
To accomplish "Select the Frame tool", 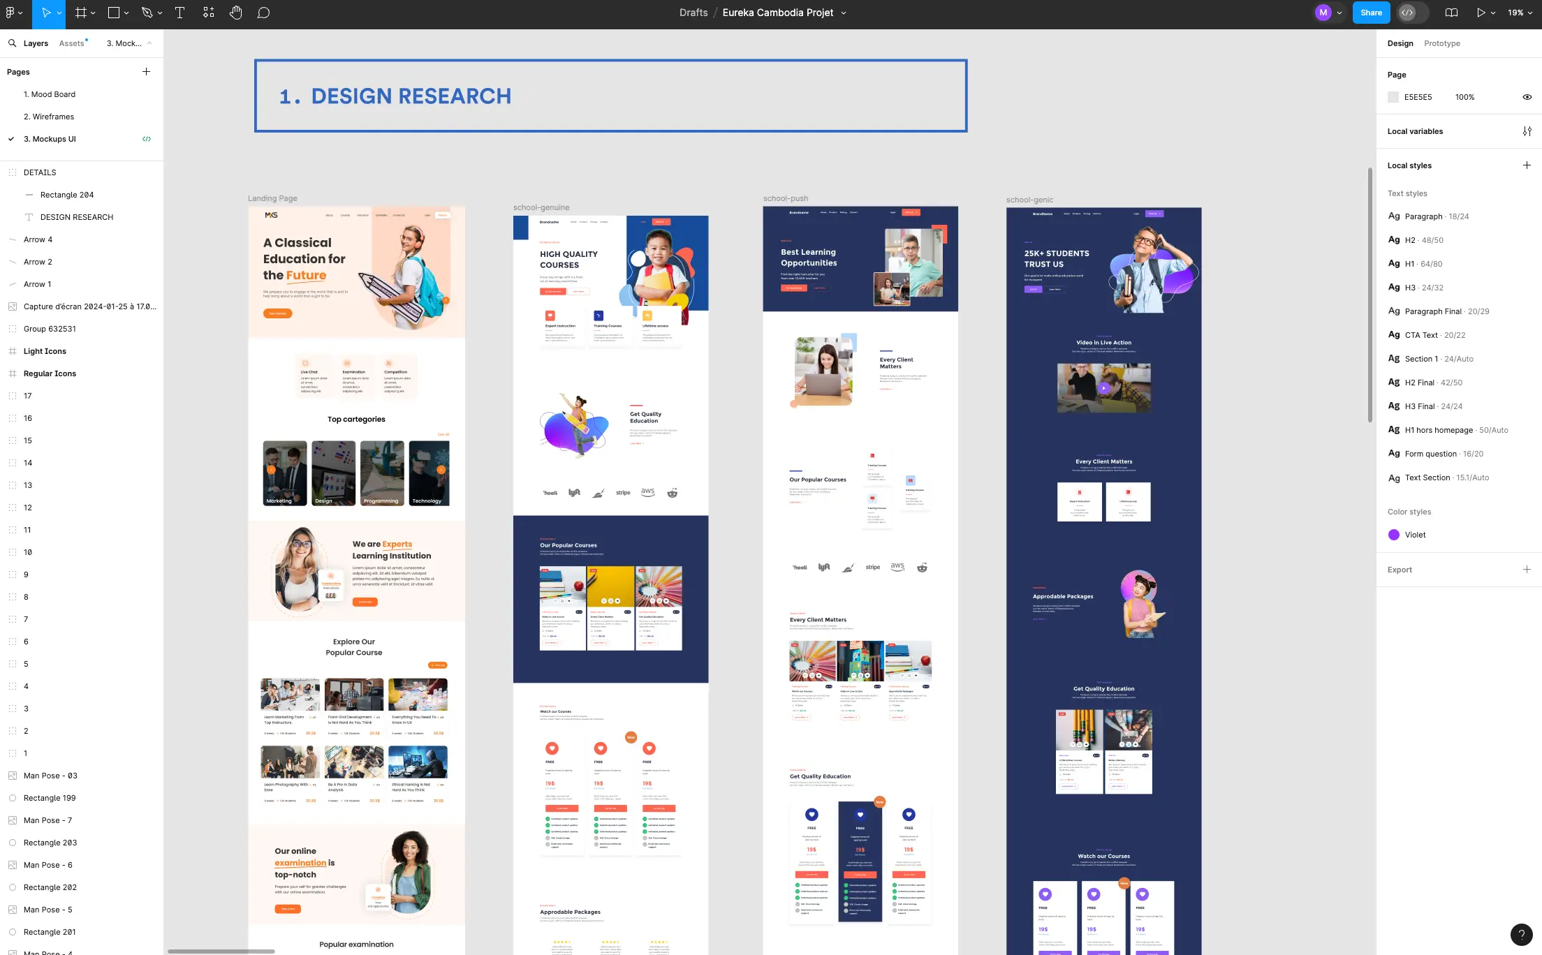I will click(x=81, y=13).
